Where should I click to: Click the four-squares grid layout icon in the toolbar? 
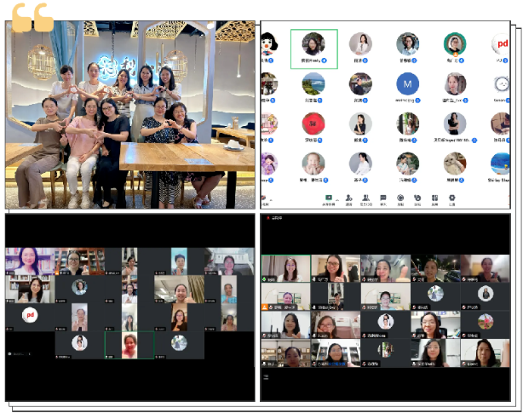(434, 198)
